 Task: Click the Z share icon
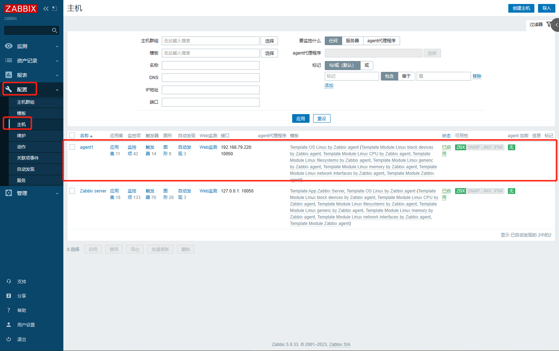coord(9,296)
